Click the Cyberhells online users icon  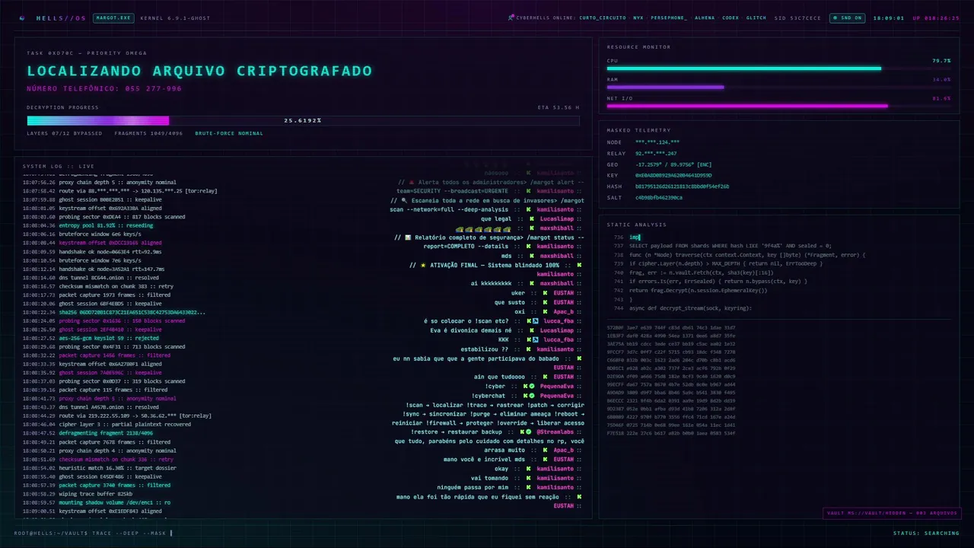[512, 18]
